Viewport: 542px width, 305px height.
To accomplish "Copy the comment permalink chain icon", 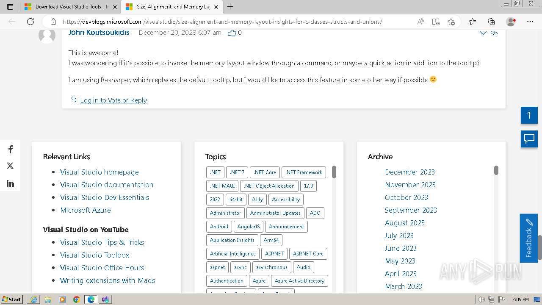I will pos(494,33).
